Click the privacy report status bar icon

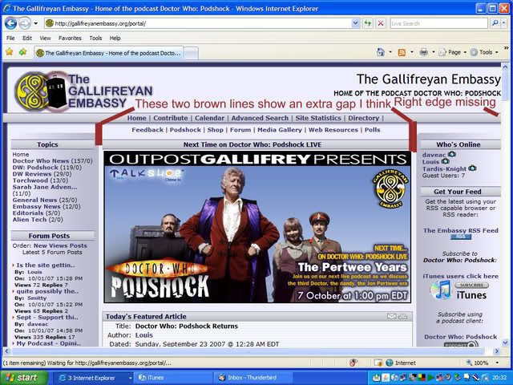tap(353, 363)
